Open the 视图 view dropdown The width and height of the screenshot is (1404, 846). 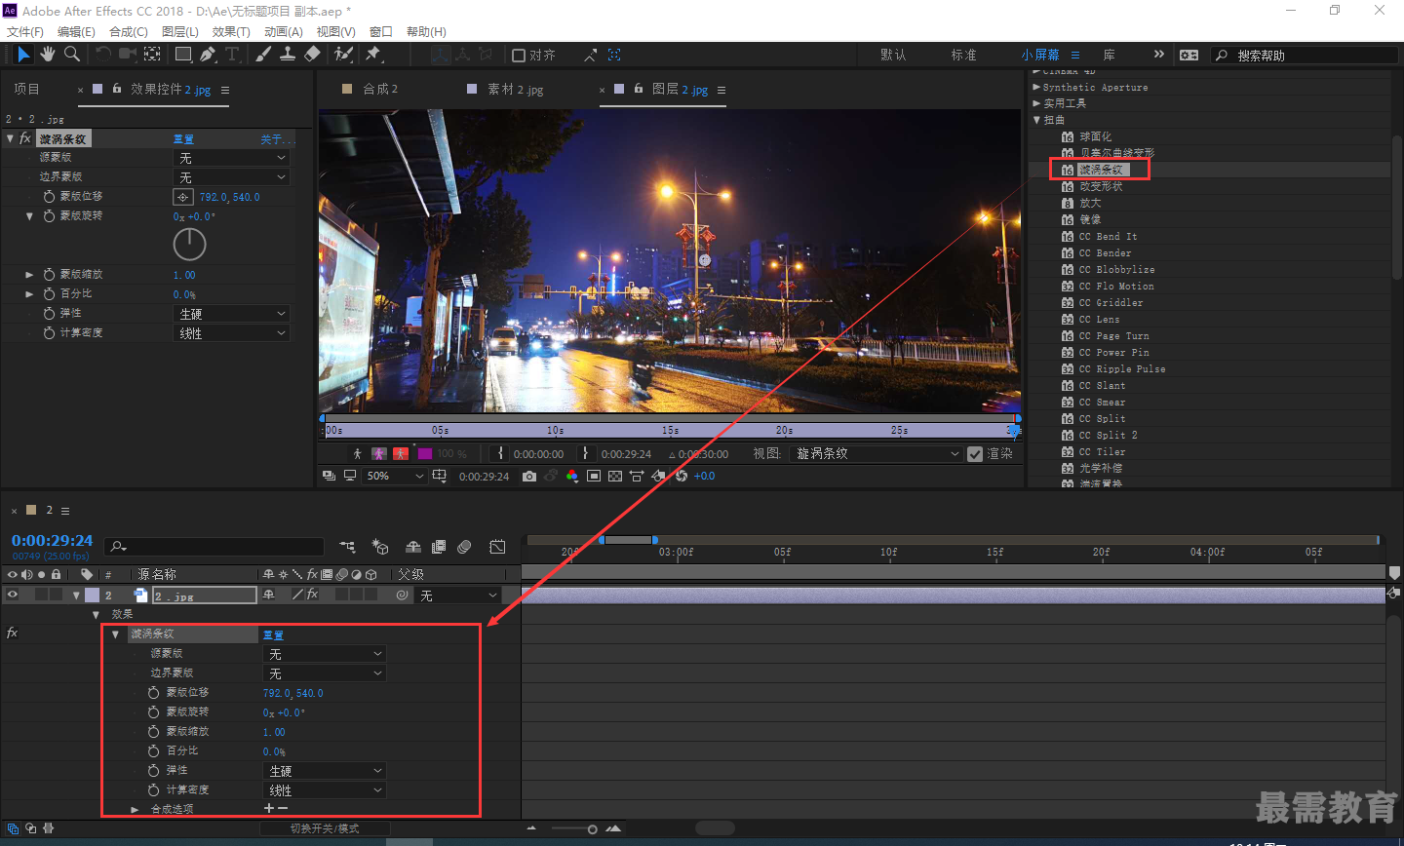(x=876, y=454)
